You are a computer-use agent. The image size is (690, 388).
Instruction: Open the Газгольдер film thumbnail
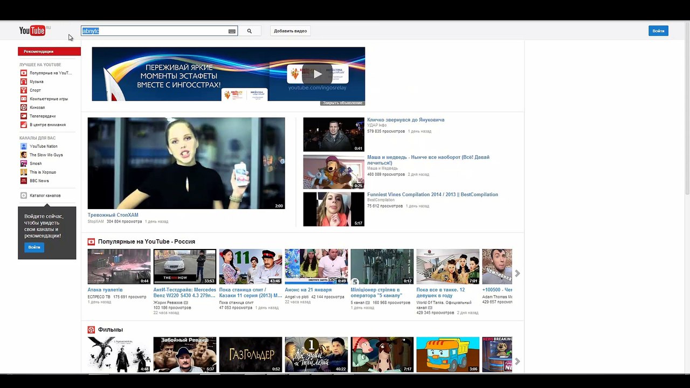point(251,355)
